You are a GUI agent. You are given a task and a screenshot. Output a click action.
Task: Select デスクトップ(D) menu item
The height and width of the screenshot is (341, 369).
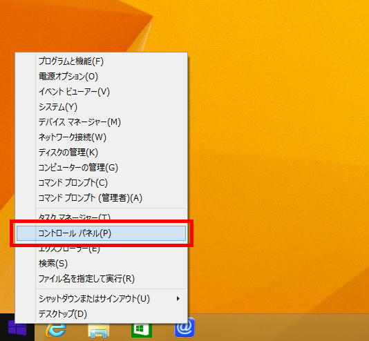101,314
